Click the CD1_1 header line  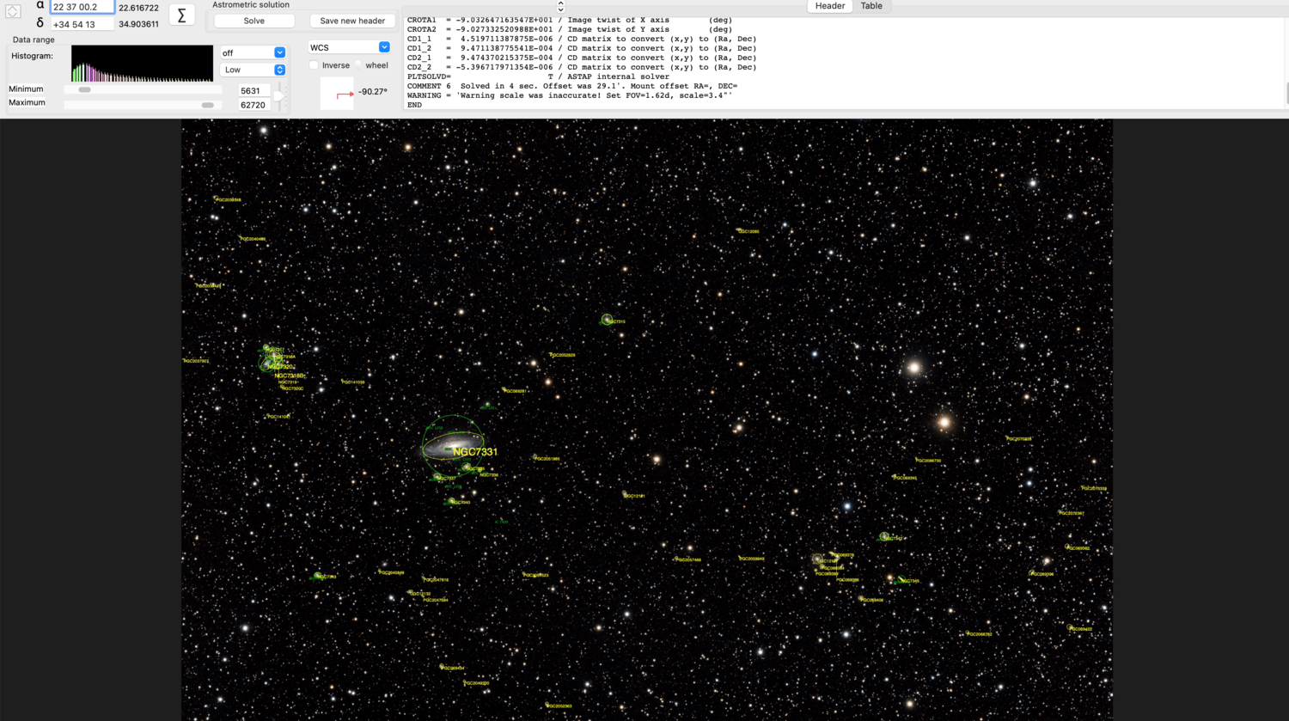coord(582,39)
